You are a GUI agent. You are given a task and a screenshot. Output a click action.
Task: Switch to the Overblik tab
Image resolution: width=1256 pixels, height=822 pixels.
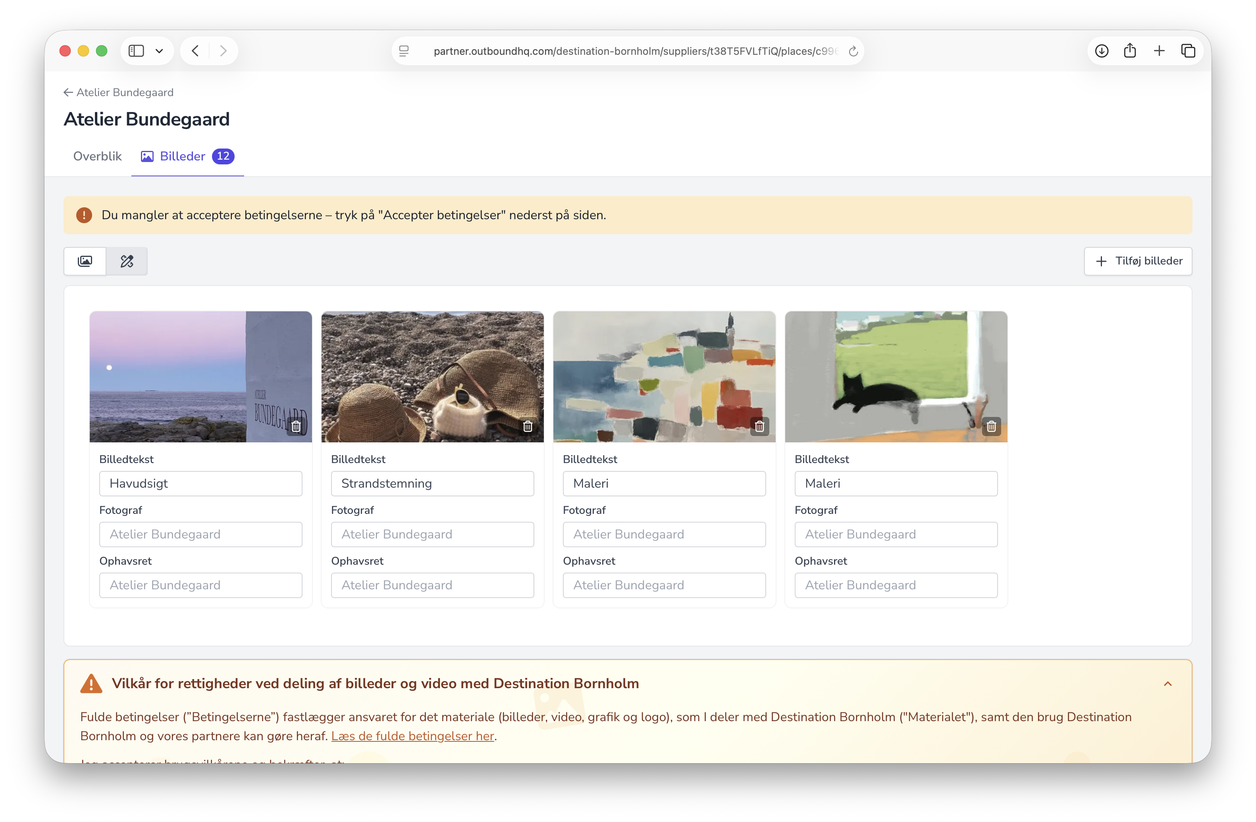click(x=97, y=156)
